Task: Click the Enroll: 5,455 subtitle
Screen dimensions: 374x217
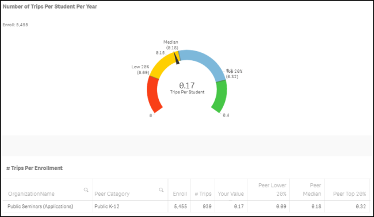Action: (16, 25)
